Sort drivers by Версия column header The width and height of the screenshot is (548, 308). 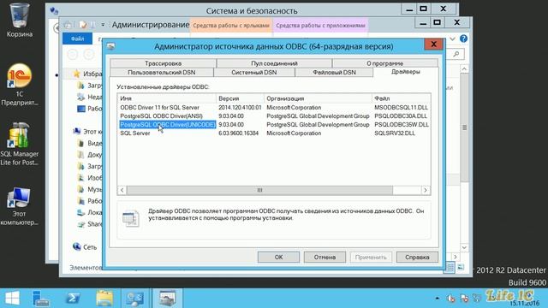(x=240, y=98)
